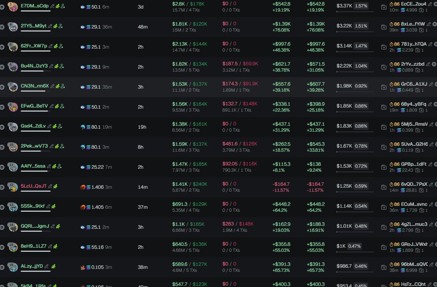Viewport: 437px width, 287px height.
Task: Click the track-wallet user icon for 62Fr...XW7p
Action: (61, 46)
